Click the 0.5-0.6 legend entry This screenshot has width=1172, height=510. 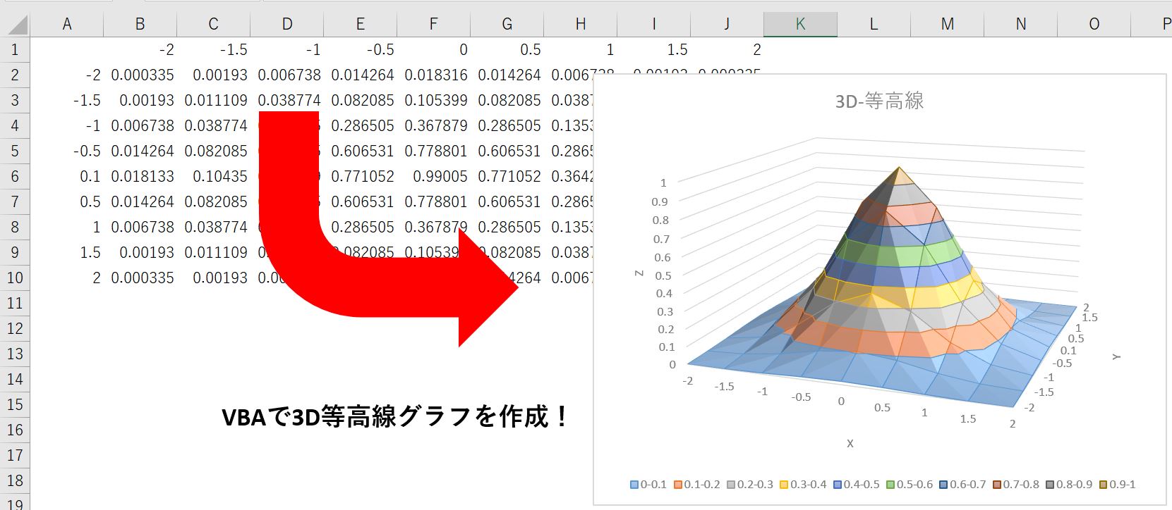tap(910, 485)
